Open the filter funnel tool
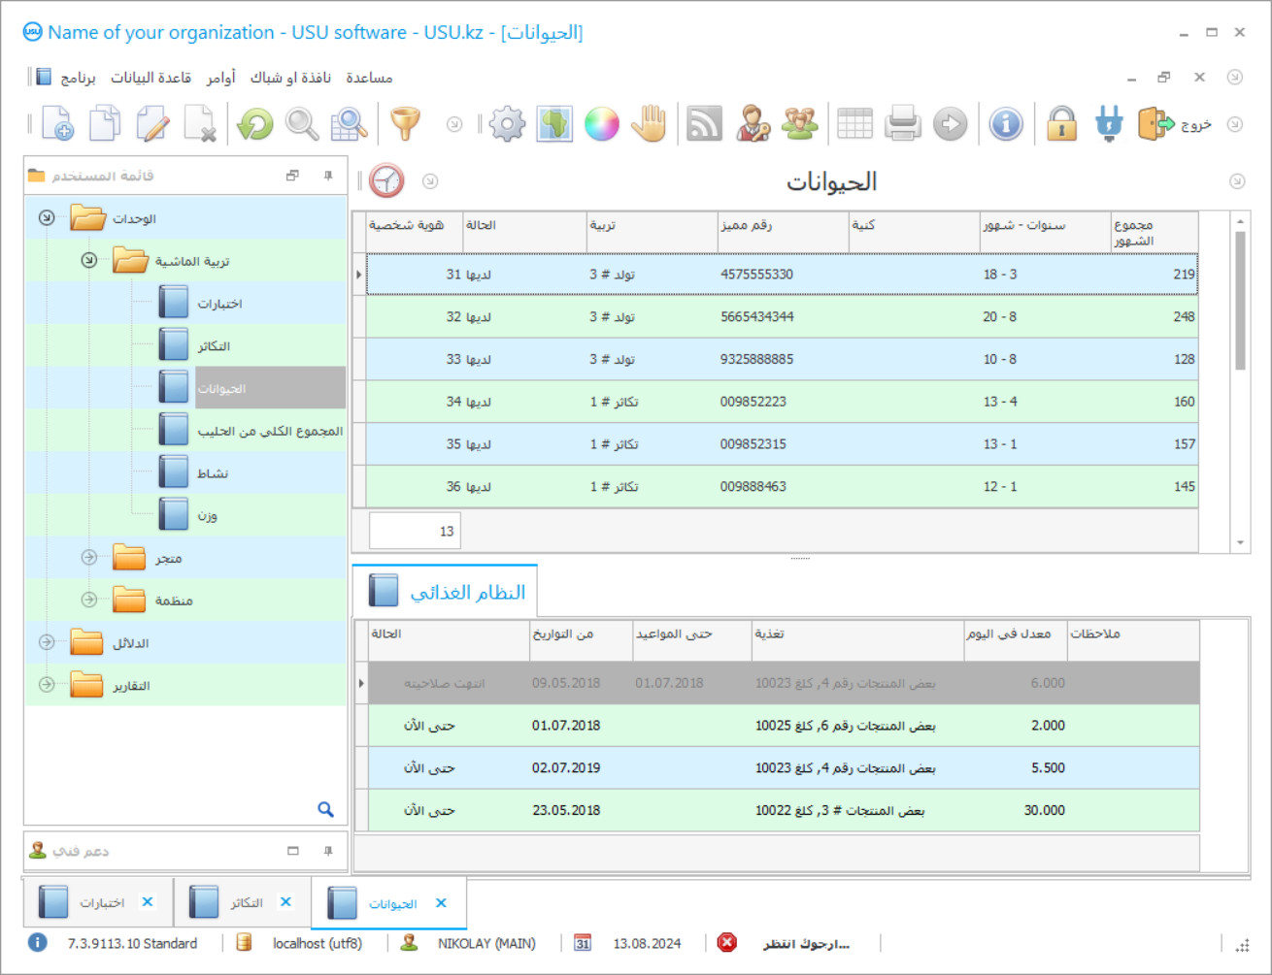 click(406, 124)
